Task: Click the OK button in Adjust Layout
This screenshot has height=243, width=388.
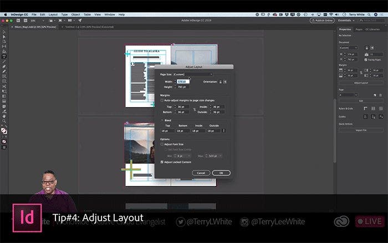Action: coord(221,173)
